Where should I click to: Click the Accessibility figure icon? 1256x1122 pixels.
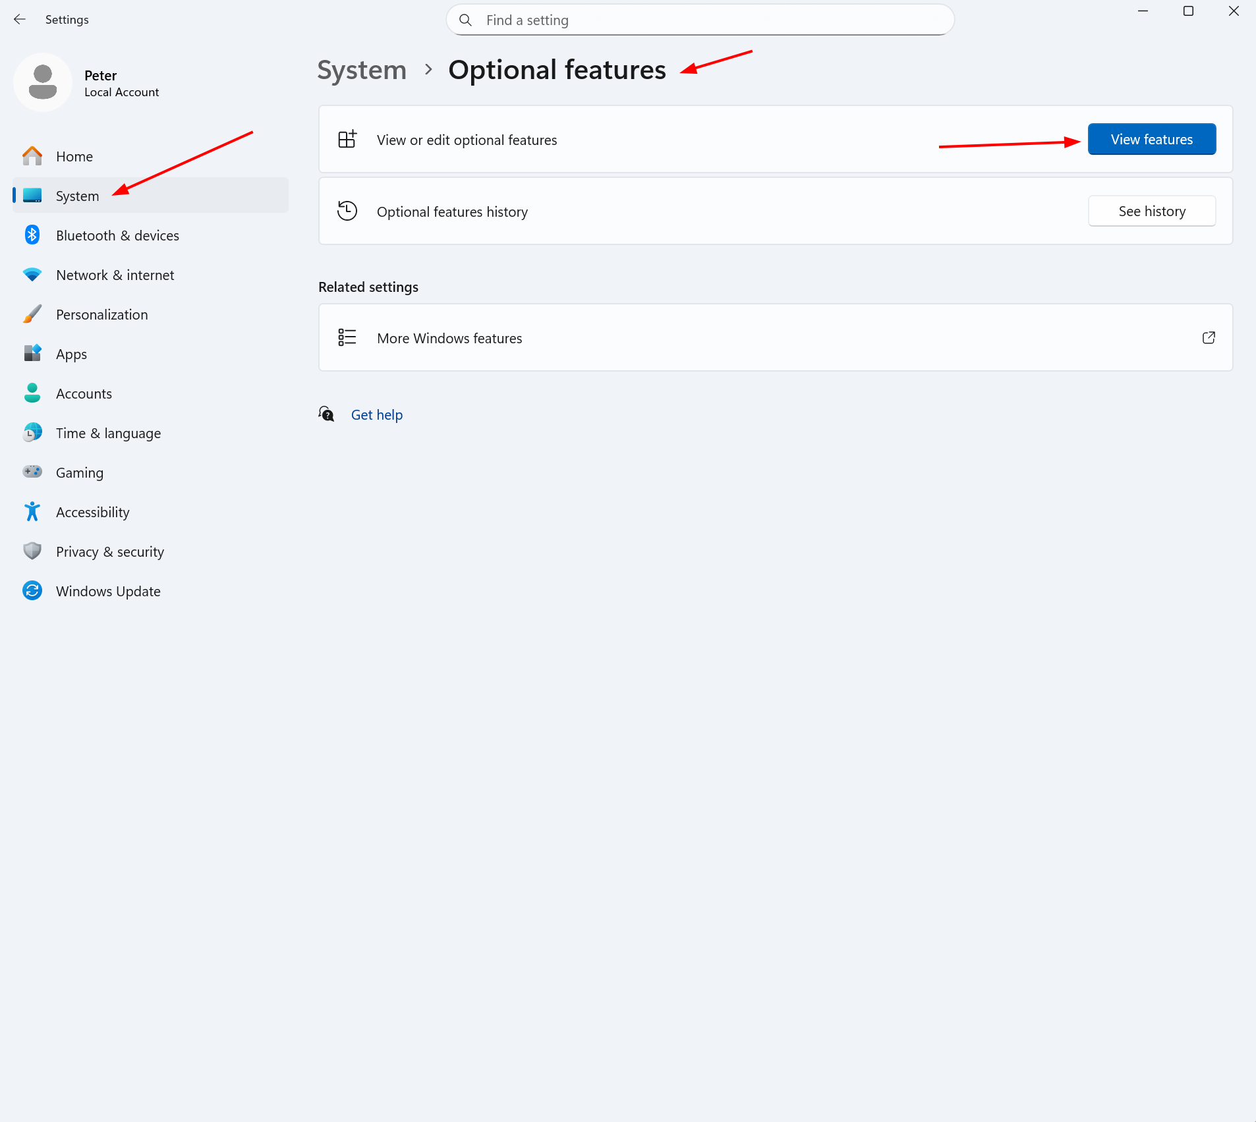32,512
